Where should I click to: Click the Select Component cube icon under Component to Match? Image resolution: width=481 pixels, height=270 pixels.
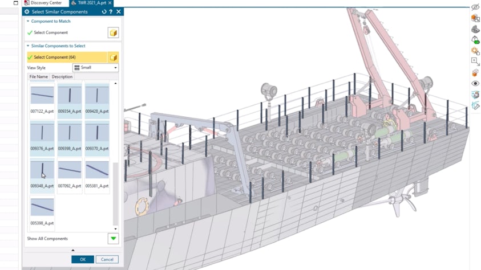point(113,33)
